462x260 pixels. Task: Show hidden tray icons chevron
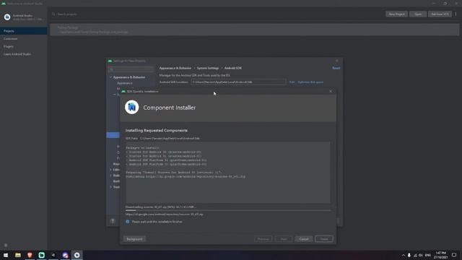pos(403,255)
